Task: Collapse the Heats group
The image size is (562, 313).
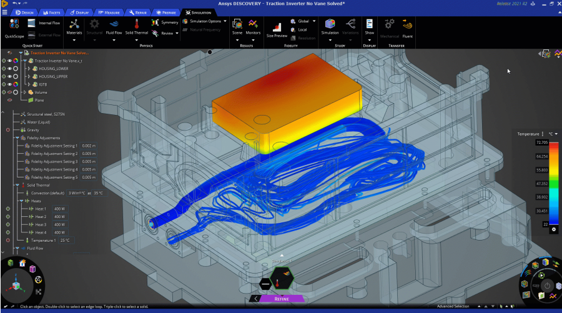Action: coord(21,201)
